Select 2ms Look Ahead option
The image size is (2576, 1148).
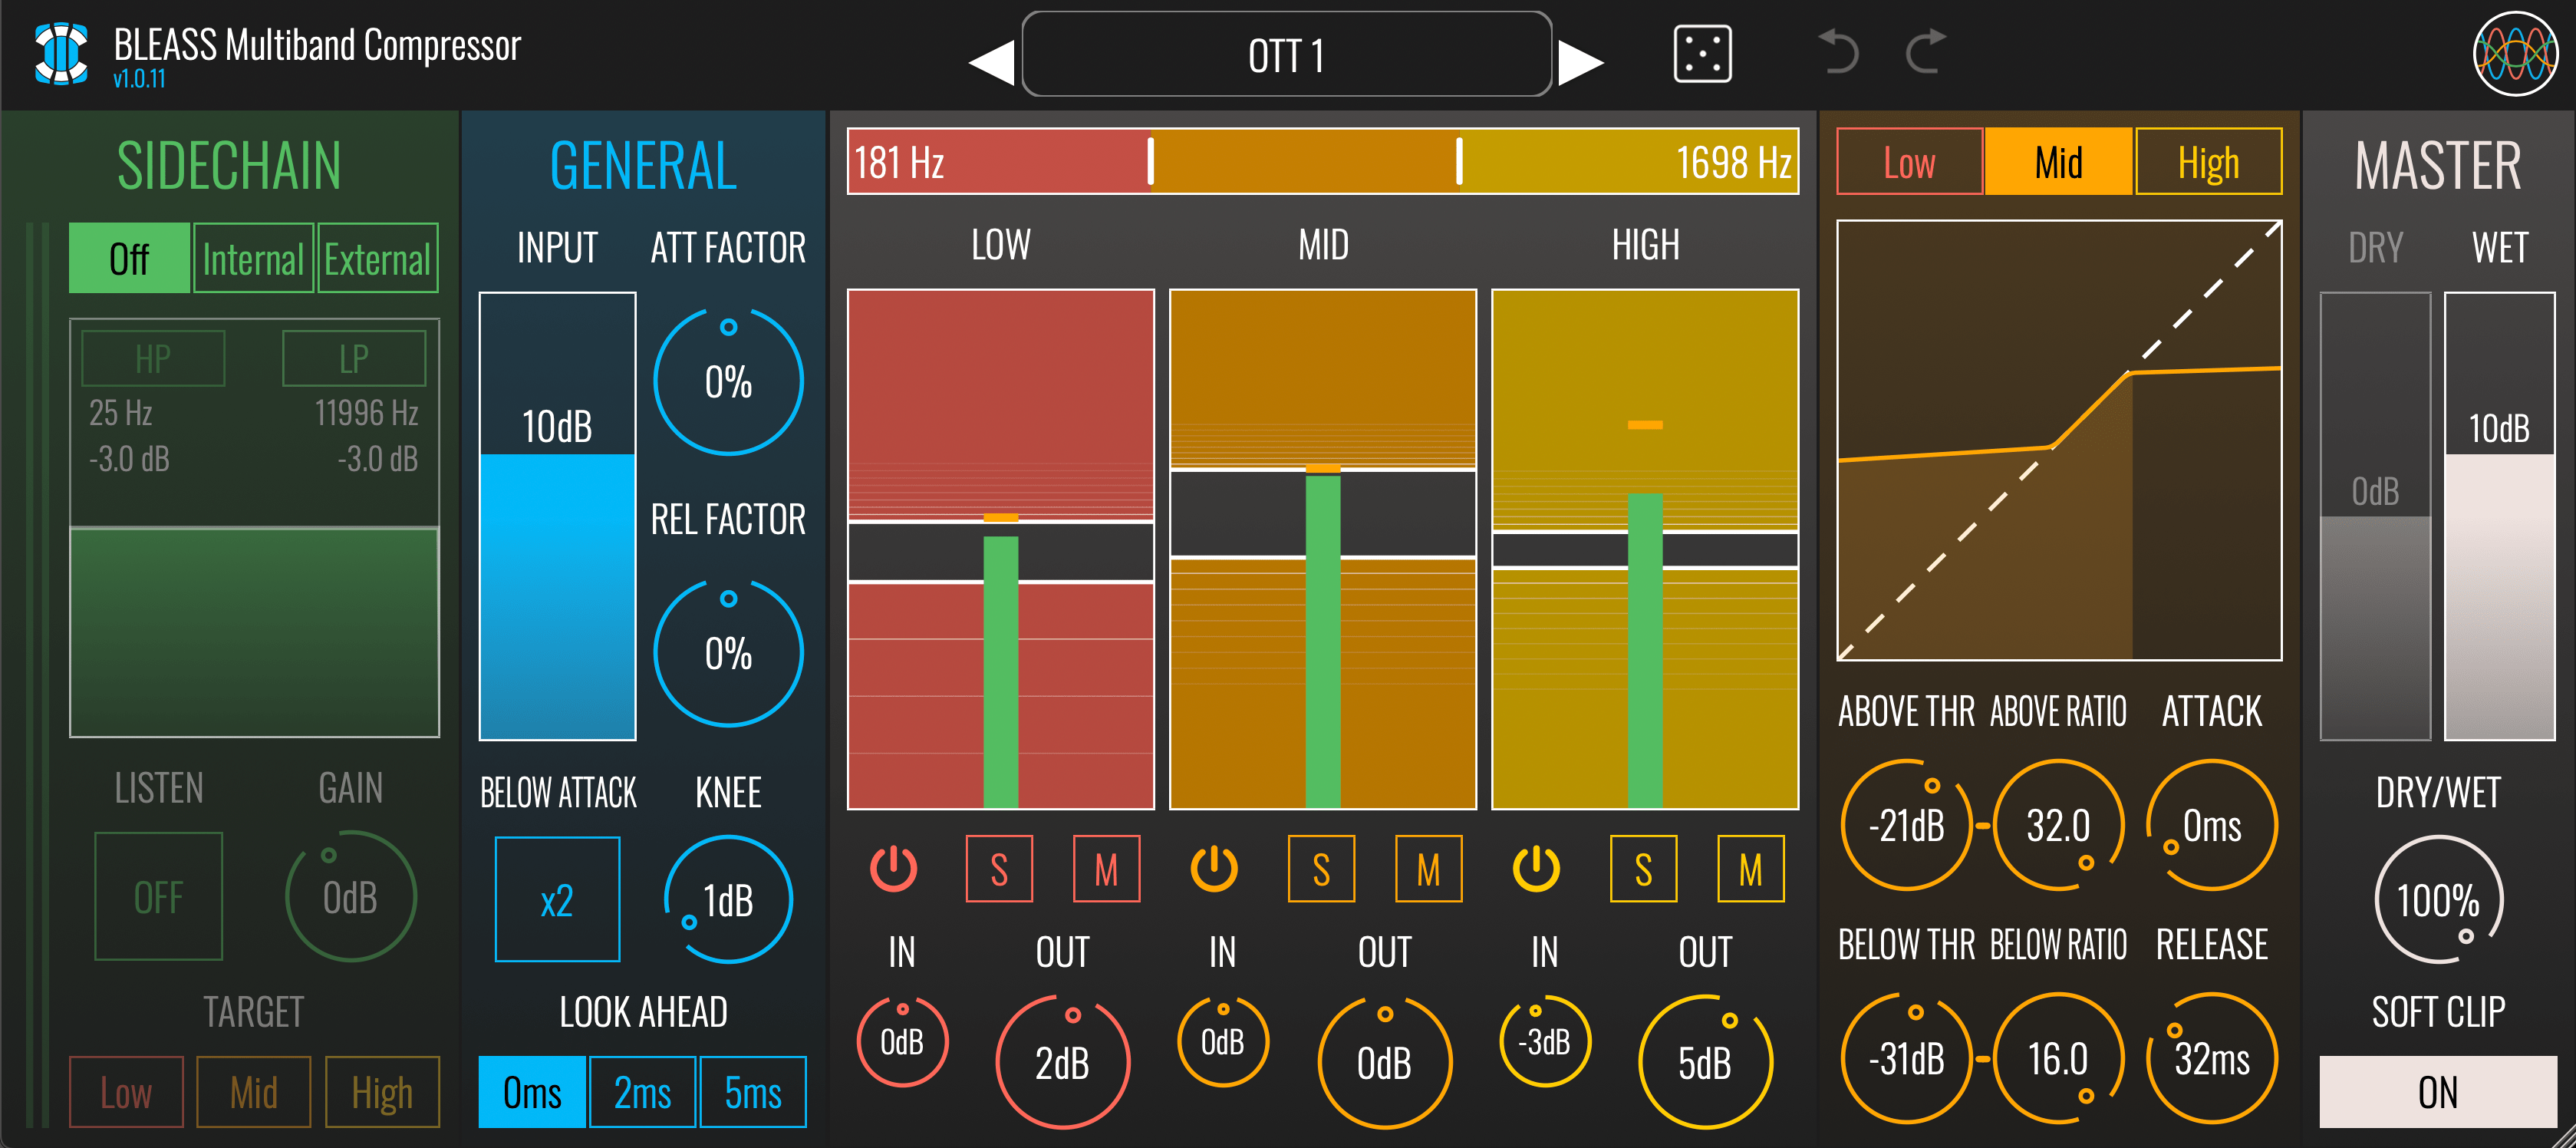coord(642,1092)
